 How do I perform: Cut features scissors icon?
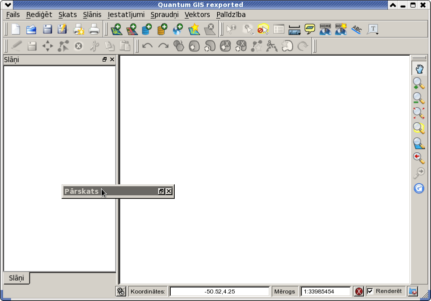point(94,46)
